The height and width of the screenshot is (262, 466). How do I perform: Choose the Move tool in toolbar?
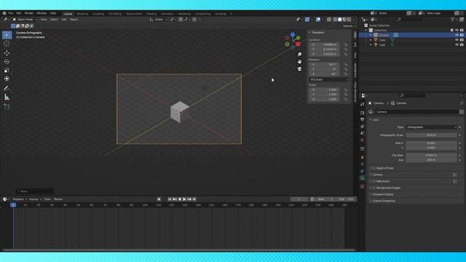pyautogui.click(x=7, y=53)
